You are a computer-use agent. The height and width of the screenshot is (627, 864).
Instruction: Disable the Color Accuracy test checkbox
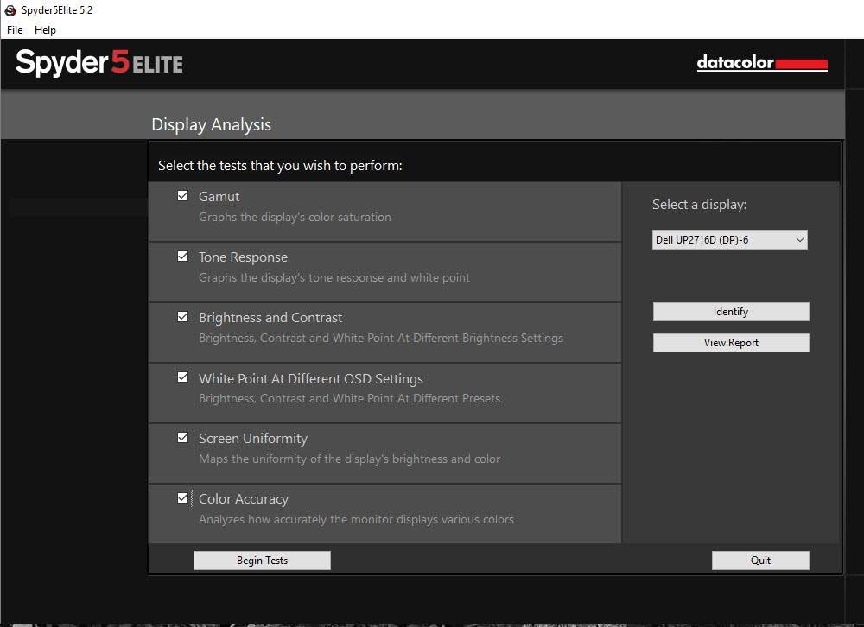pyautogui.click(x=183, y=498)
